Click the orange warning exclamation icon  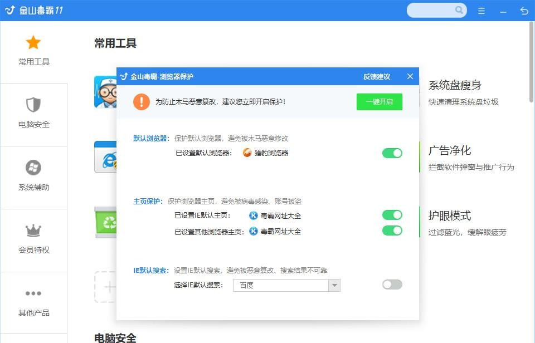pyautogui.click(x=141, y=102)
